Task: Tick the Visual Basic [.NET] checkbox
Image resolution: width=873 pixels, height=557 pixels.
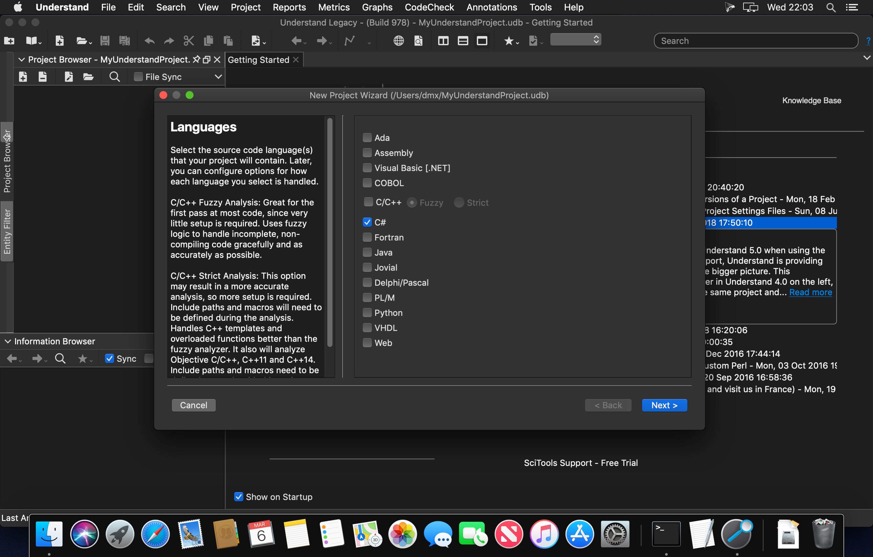Action: click(367, 168)
